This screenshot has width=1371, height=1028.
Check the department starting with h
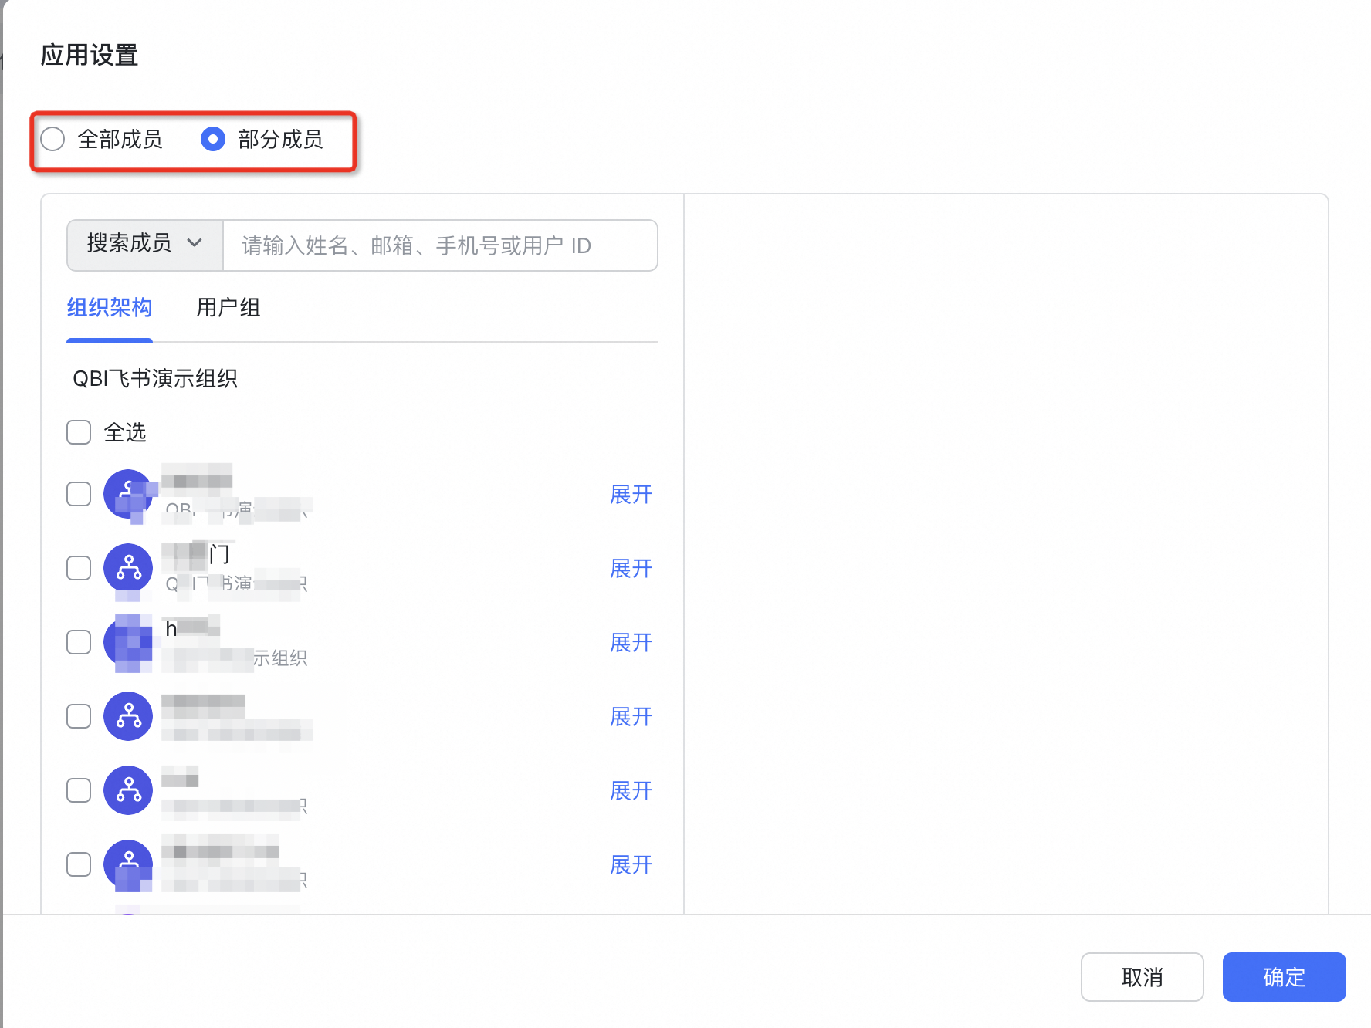click(79, 642)
